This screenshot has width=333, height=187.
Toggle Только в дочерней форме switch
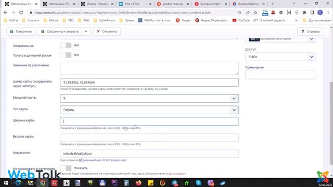tap(66, 55)
